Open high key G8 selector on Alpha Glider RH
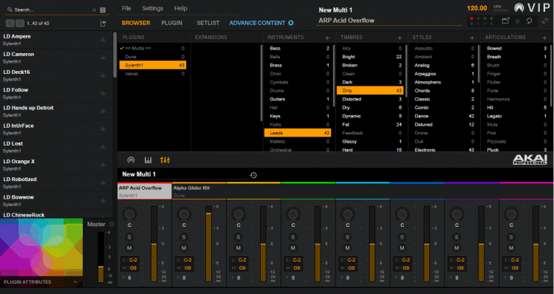 [184, 268]
